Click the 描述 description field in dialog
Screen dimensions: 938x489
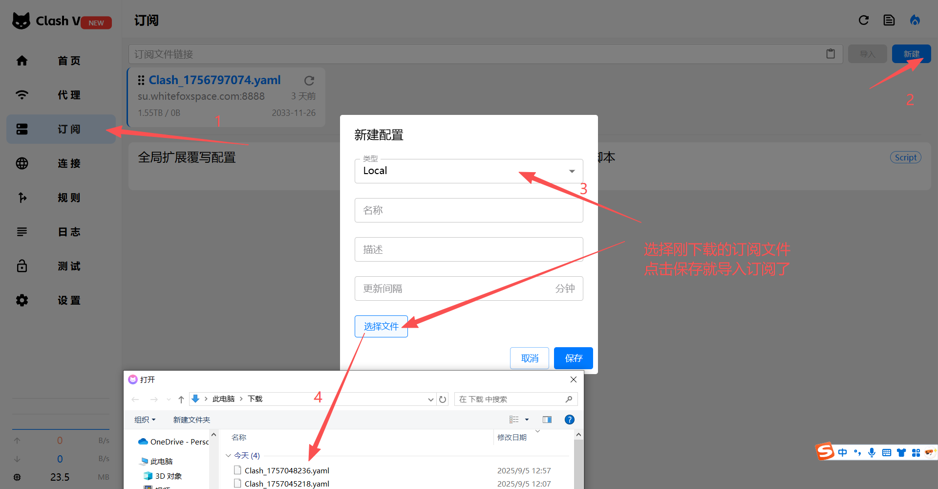[x=469, y=249]
